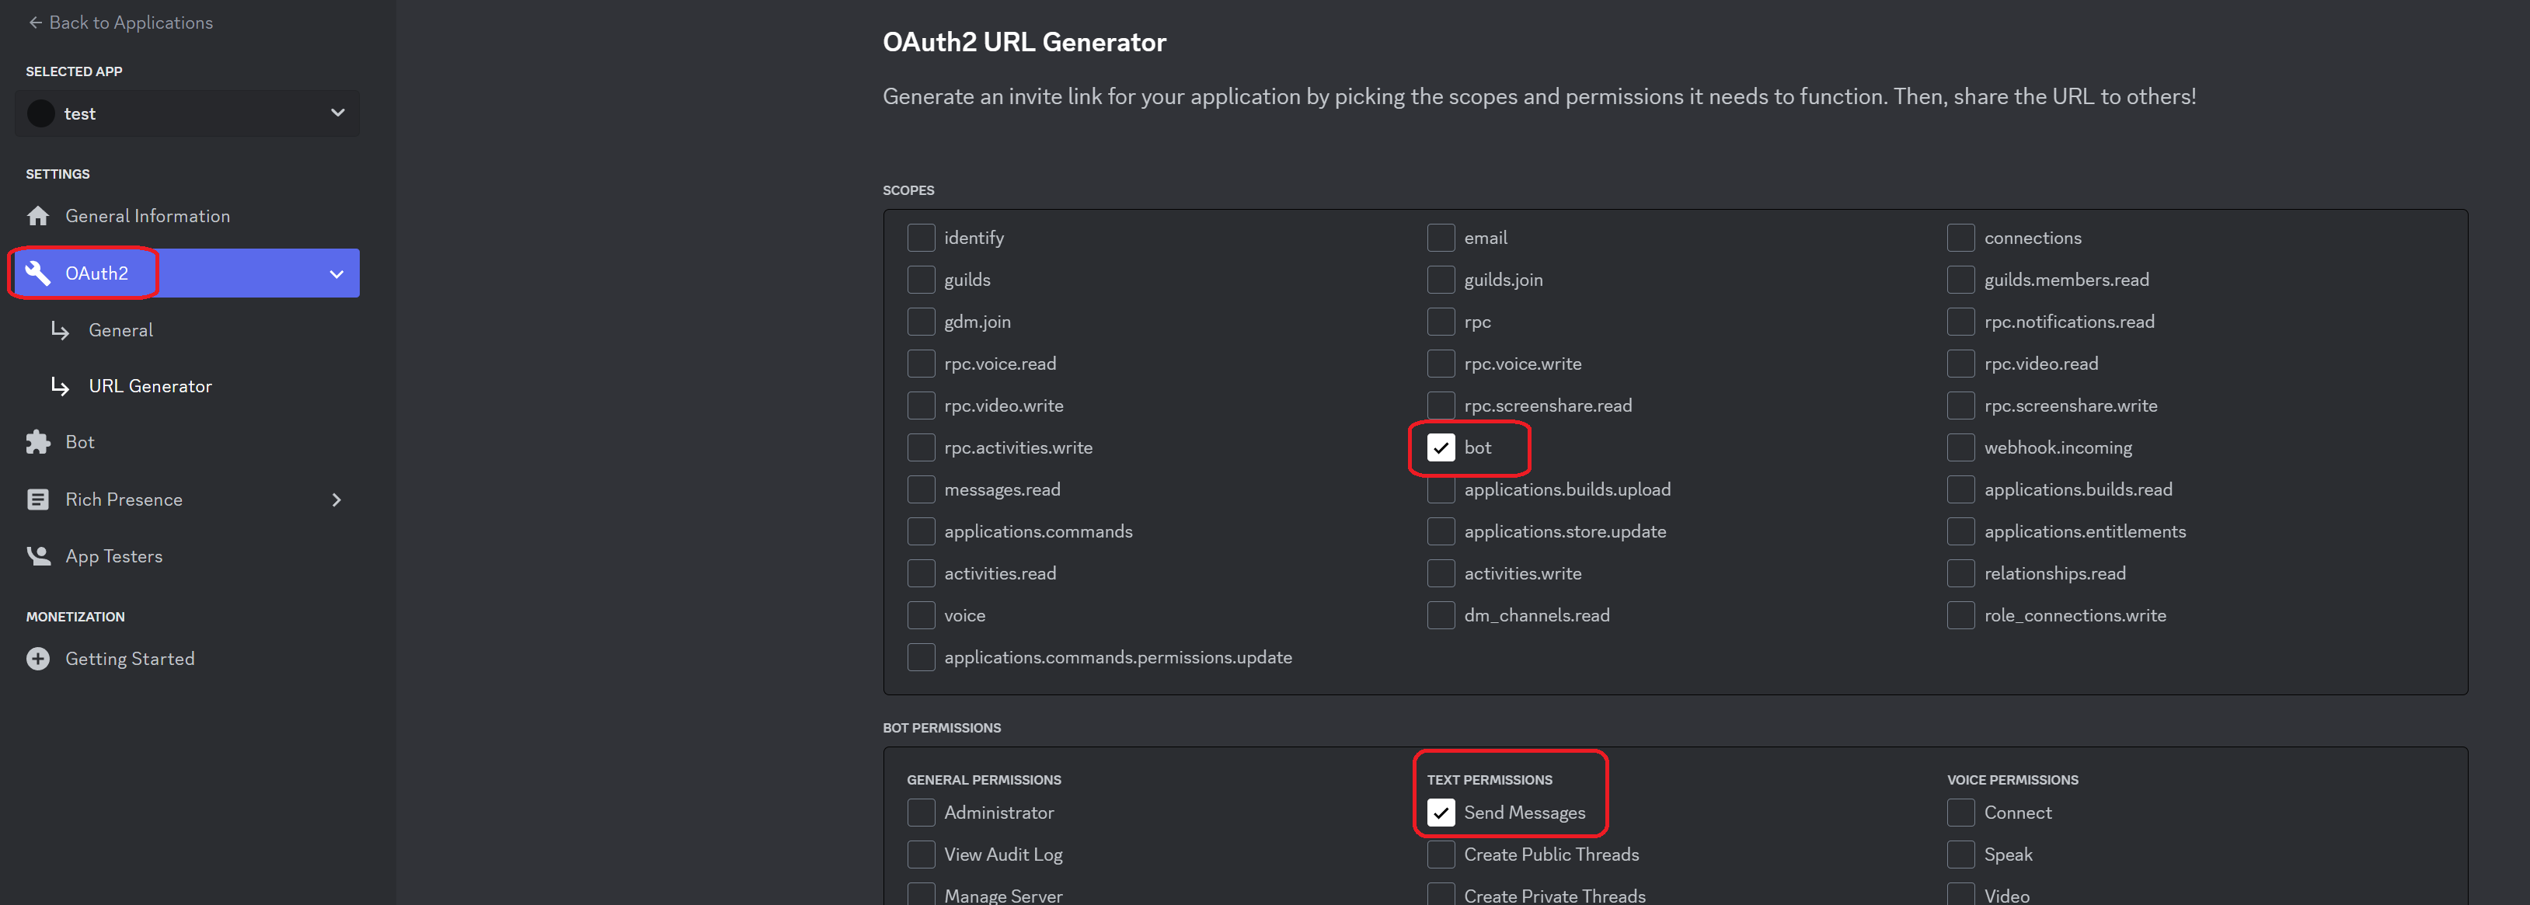Expand the Rich Presence submenu arrow
This screenshot has width=2530, height=905.
(x=337, y=499)
